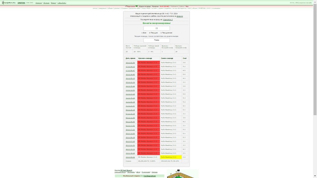This screenshot has width=317, height=178.
Task: Open the Магазины sector link
Action: point(131,172)
